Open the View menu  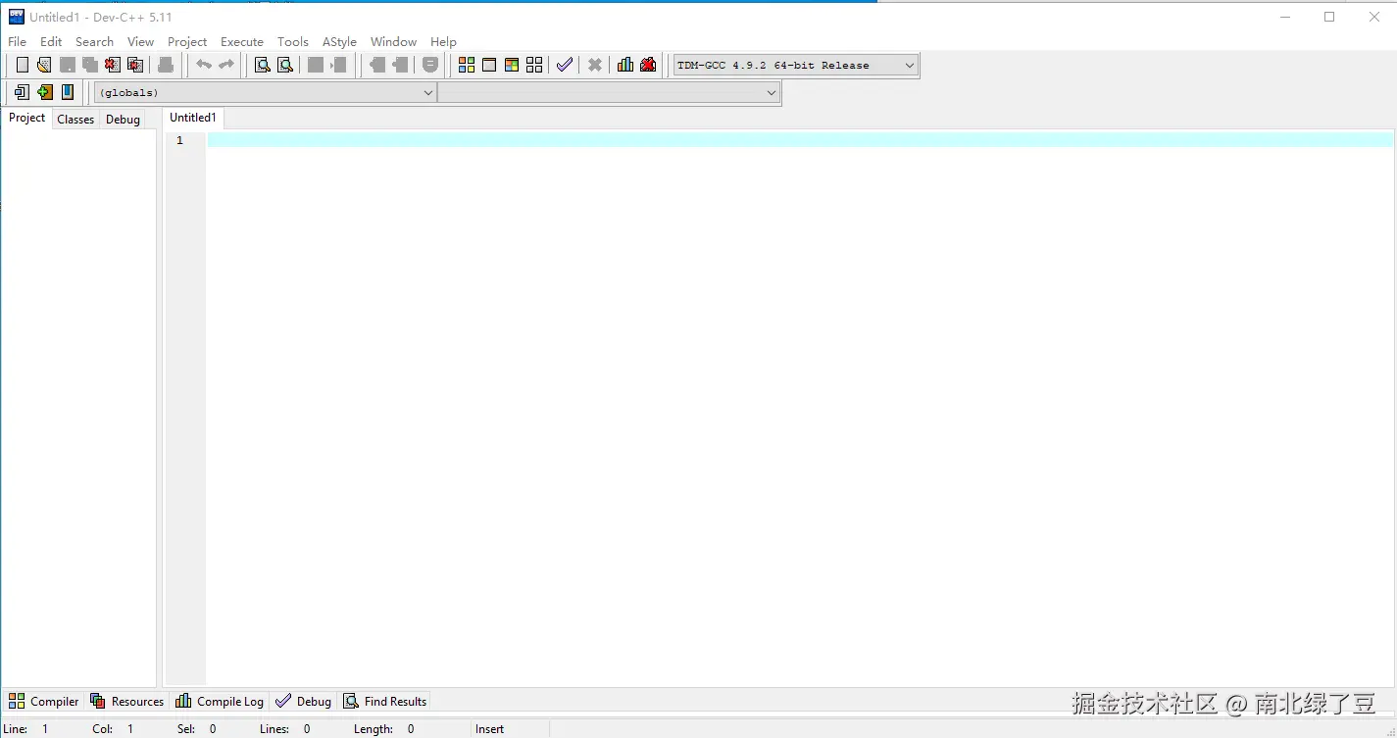140,41
